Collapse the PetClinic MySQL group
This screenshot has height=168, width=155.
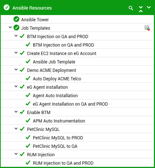click(x=16, y=129)
